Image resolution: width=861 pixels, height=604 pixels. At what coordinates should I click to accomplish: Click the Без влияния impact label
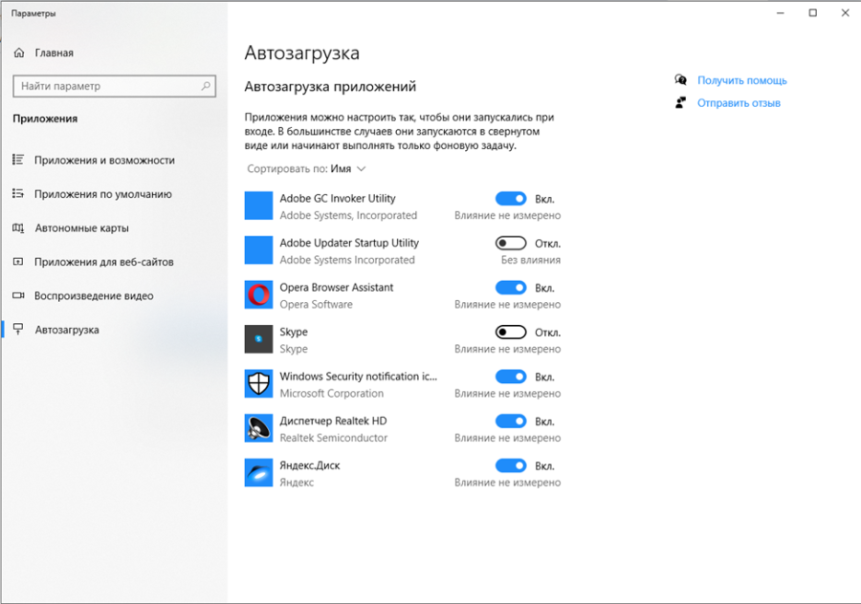(530, 260)
